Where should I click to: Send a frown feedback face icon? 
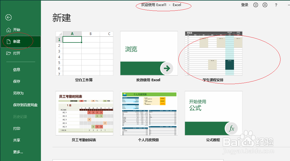265,5
